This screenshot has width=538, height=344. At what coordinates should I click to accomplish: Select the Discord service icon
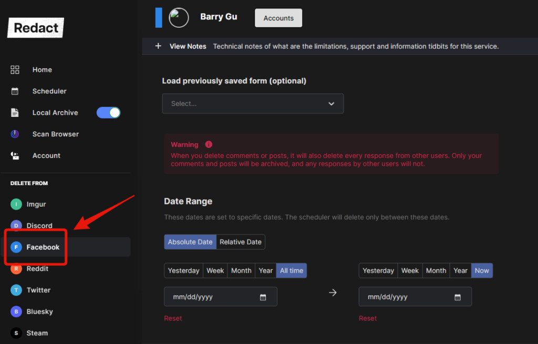tap(16, 225)
